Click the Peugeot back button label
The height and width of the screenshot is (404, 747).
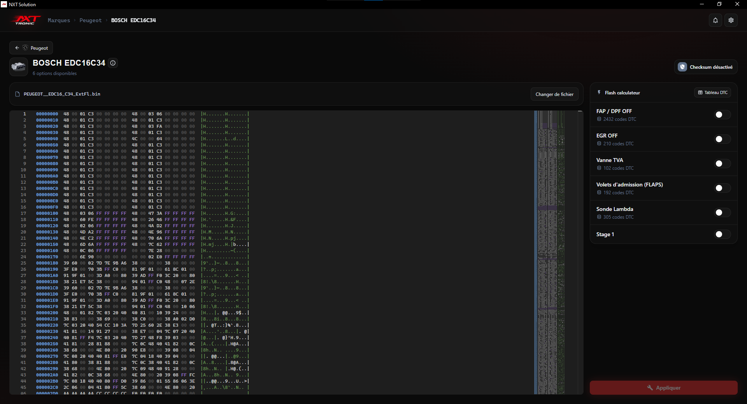click(x=39, y=48)
